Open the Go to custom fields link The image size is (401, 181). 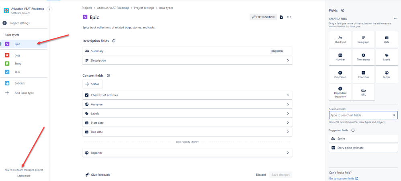[344, 179]
